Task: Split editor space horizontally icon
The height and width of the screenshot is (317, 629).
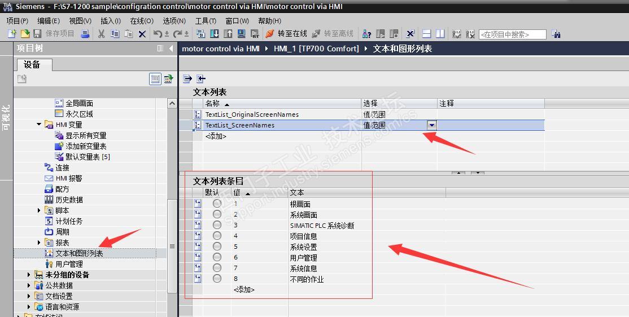Action: 427,34
